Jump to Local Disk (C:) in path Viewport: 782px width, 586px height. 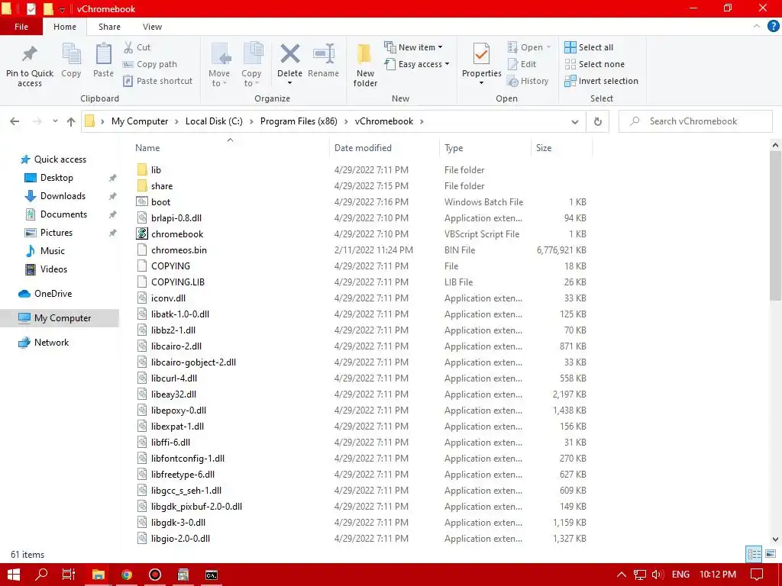[x=214, y=121]
